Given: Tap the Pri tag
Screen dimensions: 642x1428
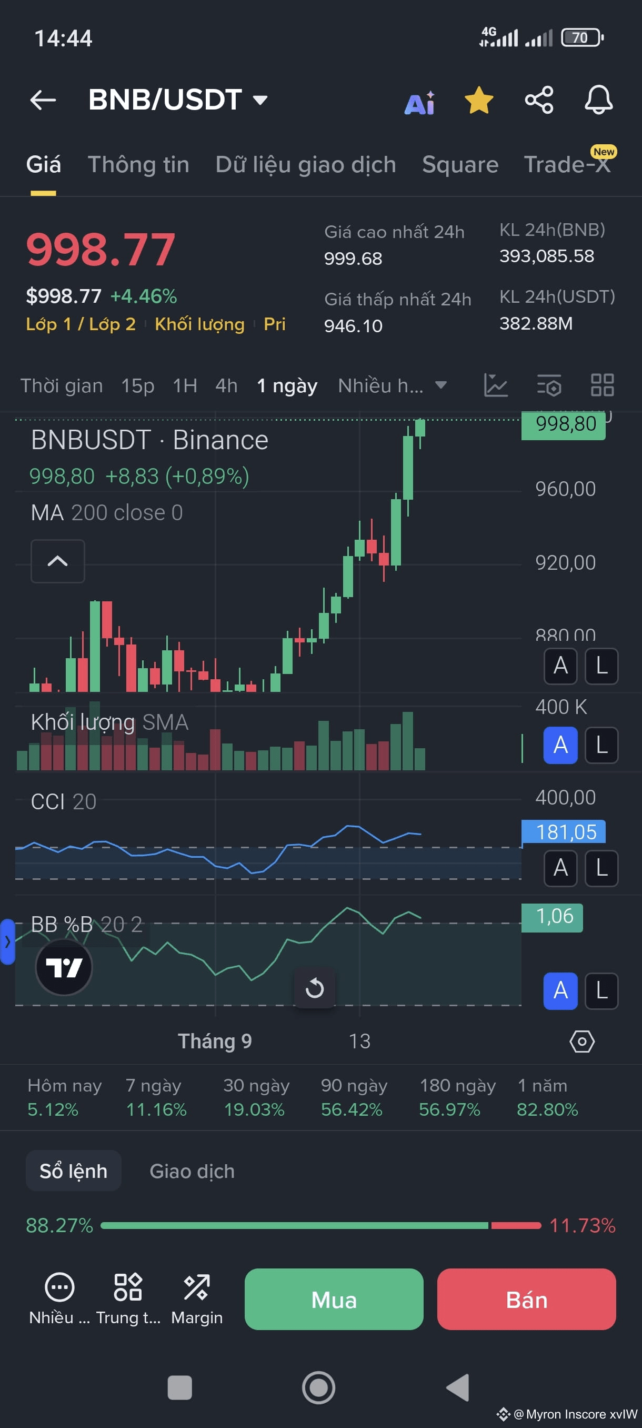Looking at the screenshot, I should pos(274,324).
